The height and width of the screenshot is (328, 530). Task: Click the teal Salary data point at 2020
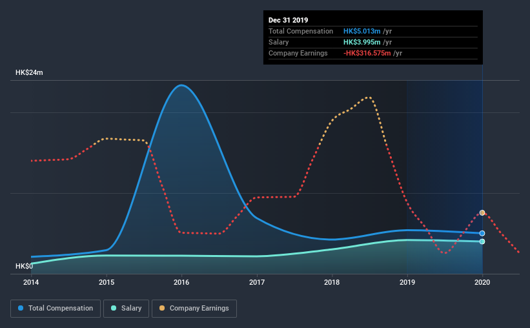click(x=482, y=241)
